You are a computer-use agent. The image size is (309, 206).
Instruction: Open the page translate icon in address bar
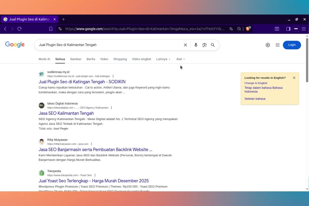click(x=231, y=29)
